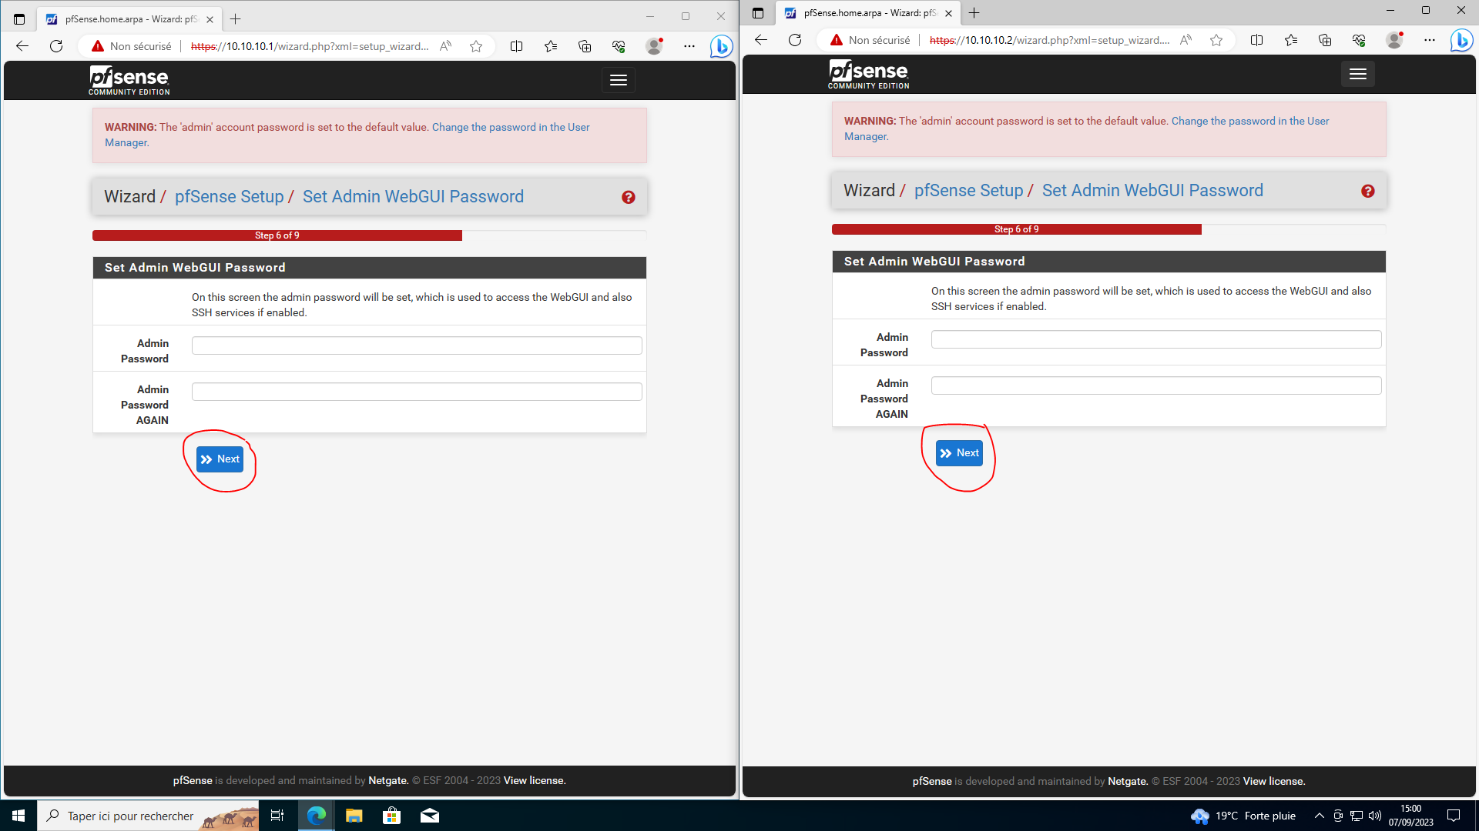Click the red help icon in the right wizard header
The width and height of the screenshot is (1479, 831).
click(1368, 192)
